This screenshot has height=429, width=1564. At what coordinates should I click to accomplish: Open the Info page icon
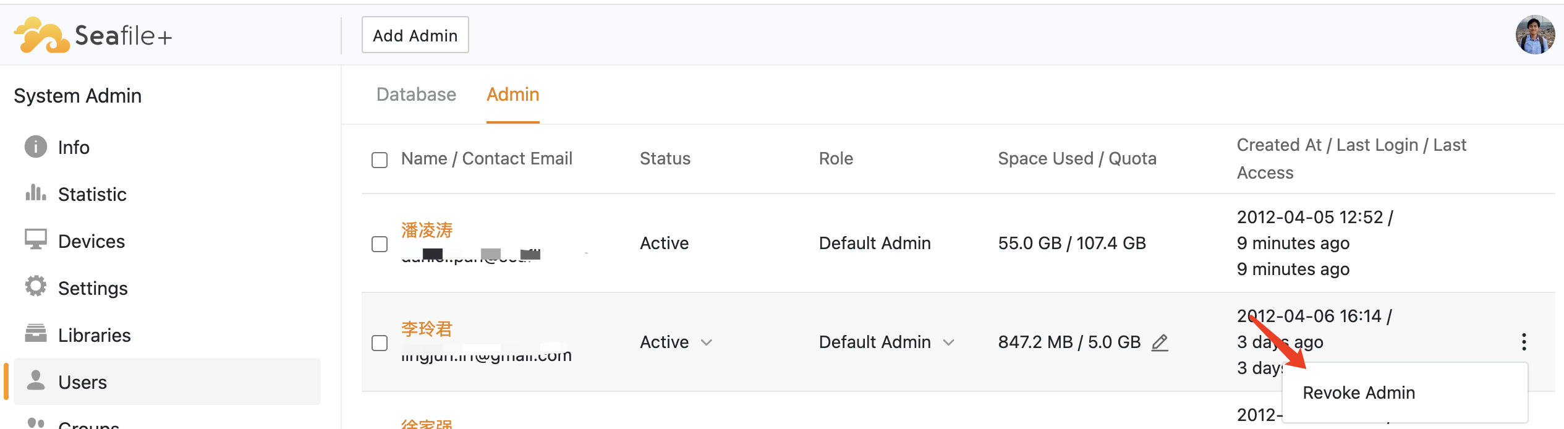[35, 147]
